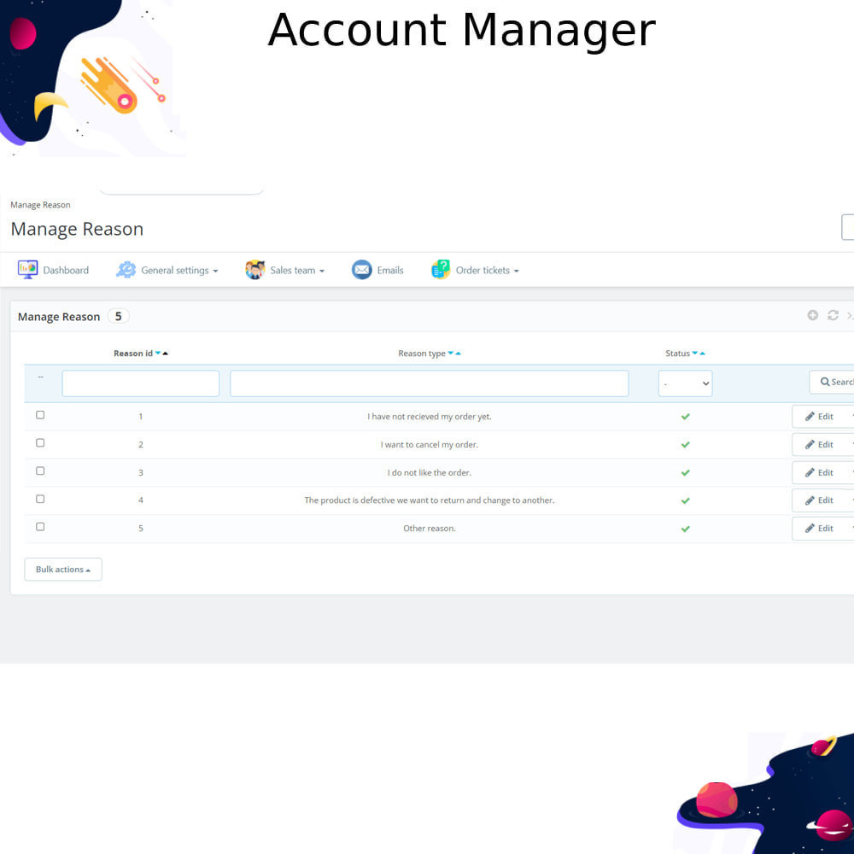Sort Reason id descending arrow
The width and height of the screenshot is (854, 854).
point(158,353)
